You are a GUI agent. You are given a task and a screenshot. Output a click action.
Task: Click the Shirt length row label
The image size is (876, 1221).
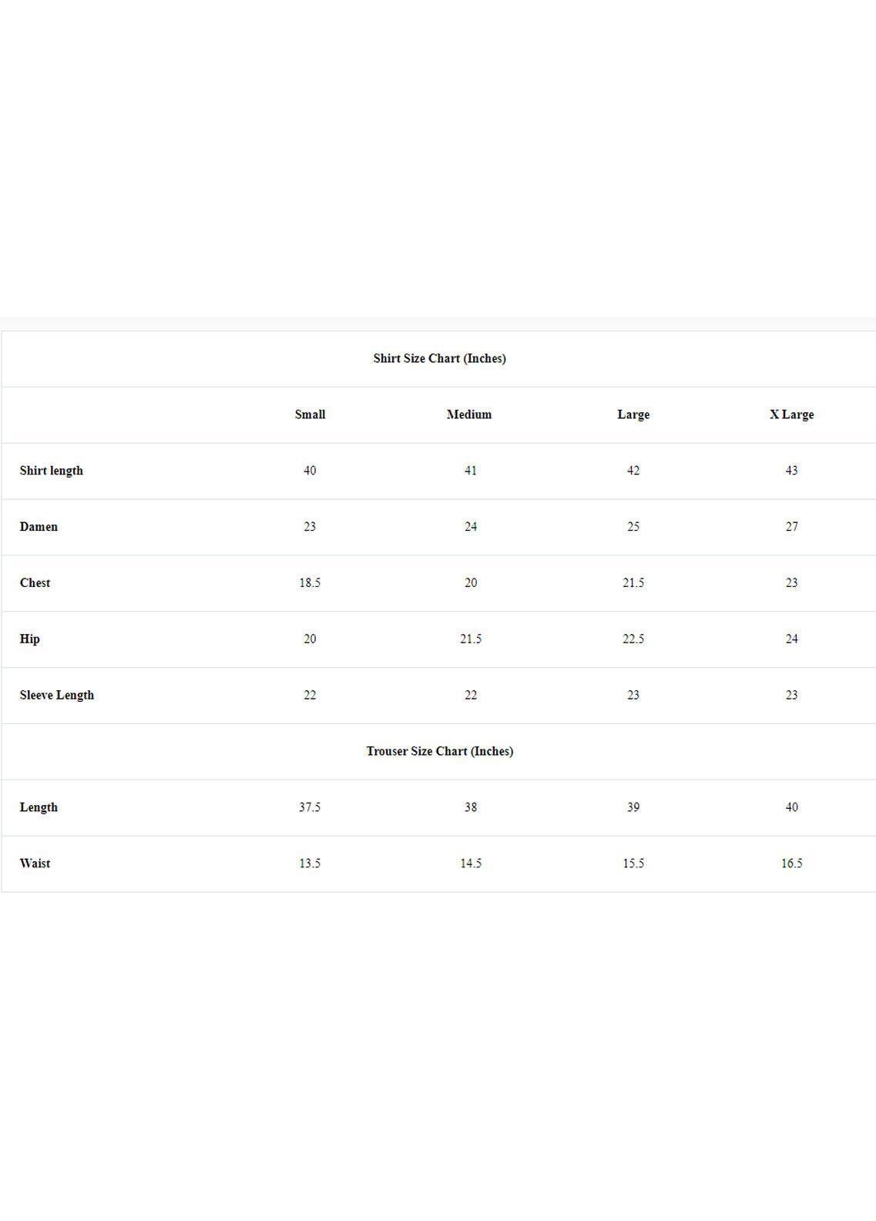[x=52, y=471]
